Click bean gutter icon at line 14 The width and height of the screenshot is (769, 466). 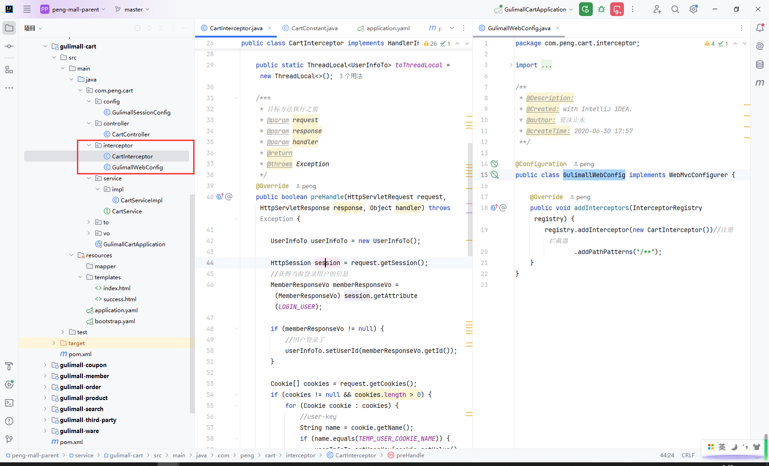[x=494, y=164]
